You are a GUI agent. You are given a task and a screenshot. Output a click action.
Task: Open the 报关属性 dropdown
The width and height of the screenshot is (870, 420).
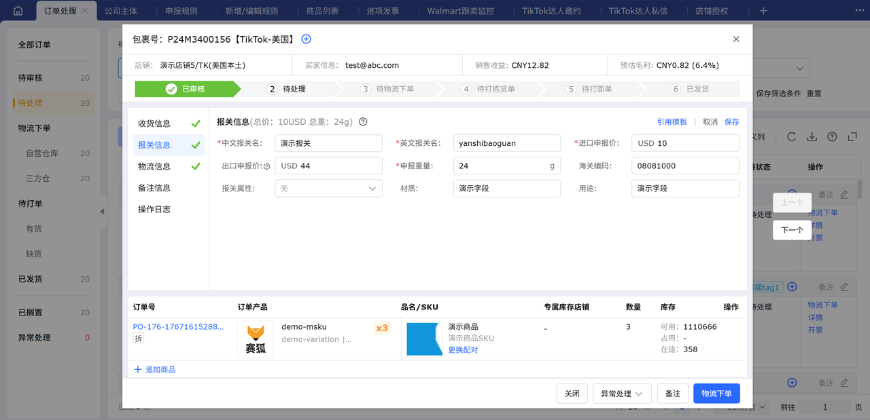pyautogui.click(x=328, y=188)
